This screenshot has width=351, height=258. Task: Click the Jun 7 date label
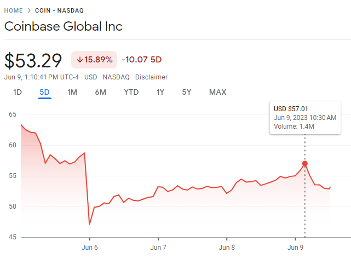158,247
